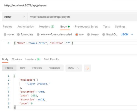
Task: Switch to the Preview response view
Action: click(x=37, y=68)
